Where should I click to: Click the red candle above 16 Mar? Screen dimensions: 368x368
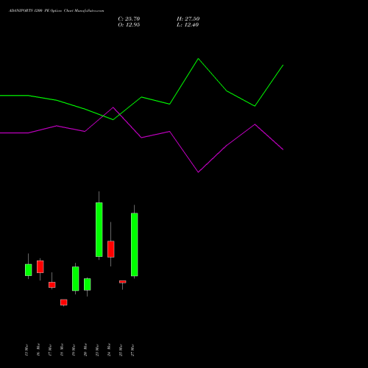40,266
